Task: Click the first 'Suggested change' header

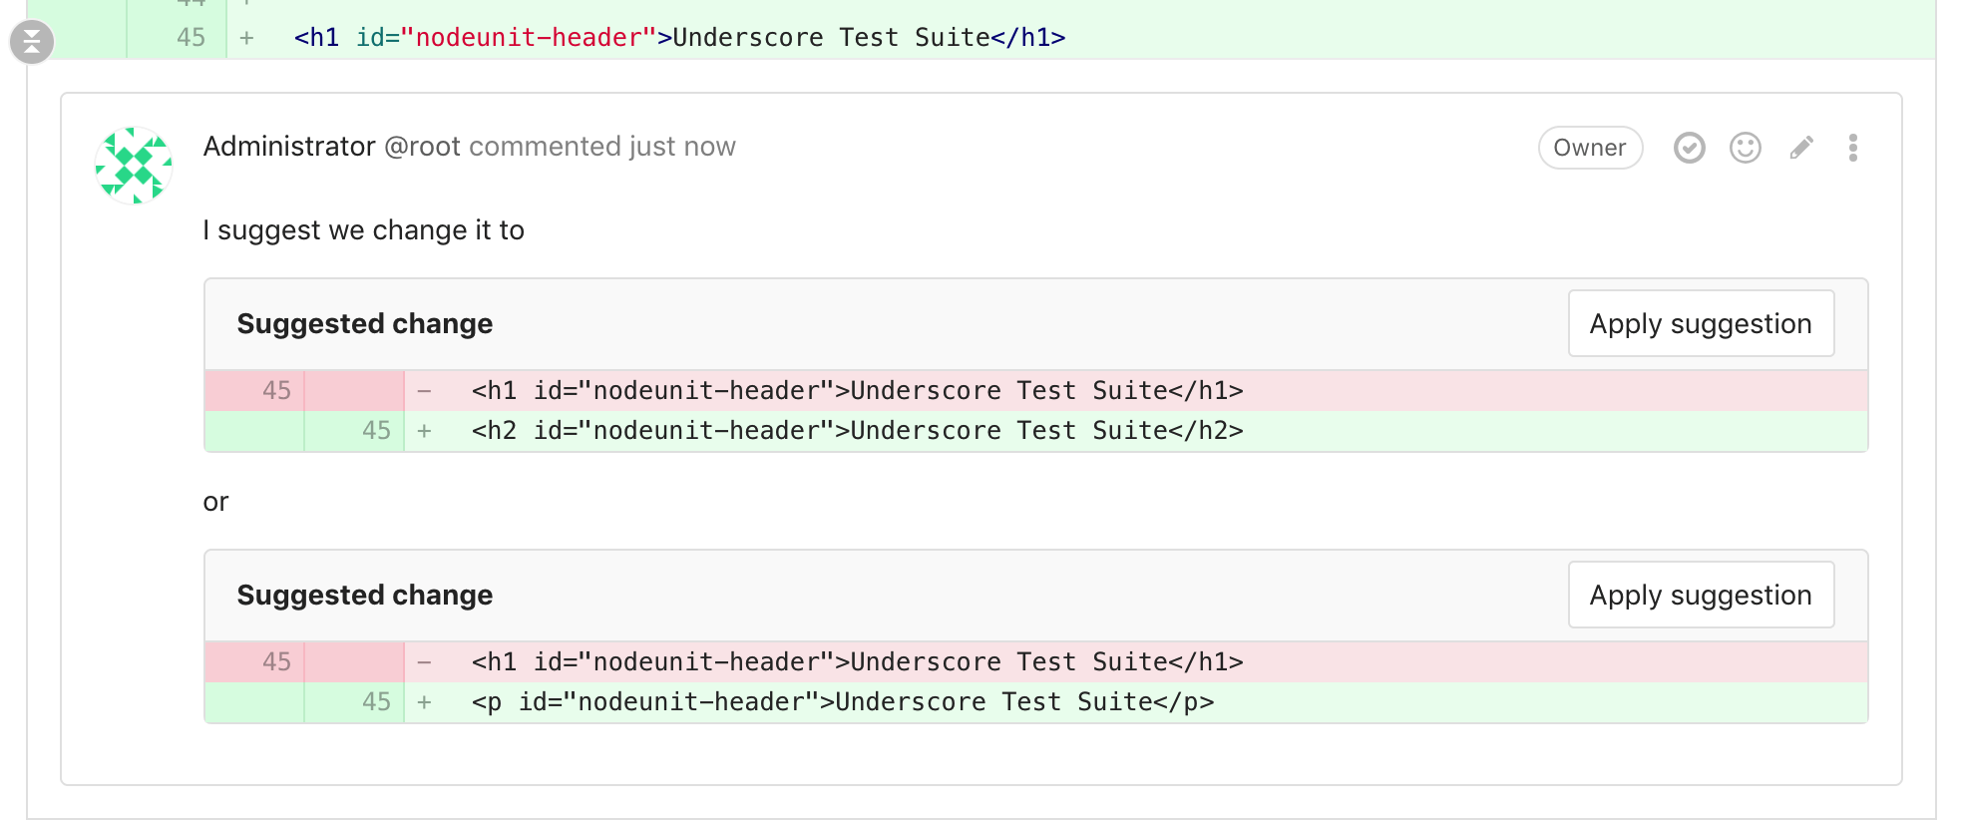Action: (x=365, y=323)
